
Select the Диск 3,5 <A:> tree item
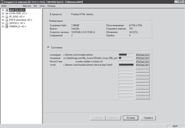pos(17,10)
